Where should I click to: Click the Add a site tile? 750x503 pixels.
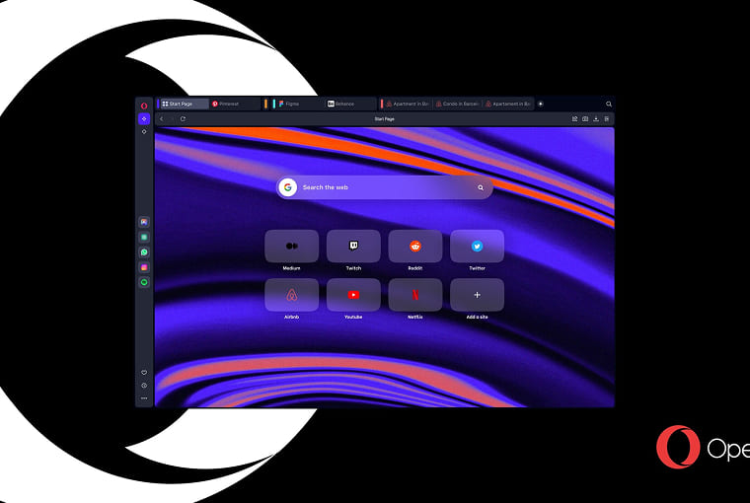477,295
